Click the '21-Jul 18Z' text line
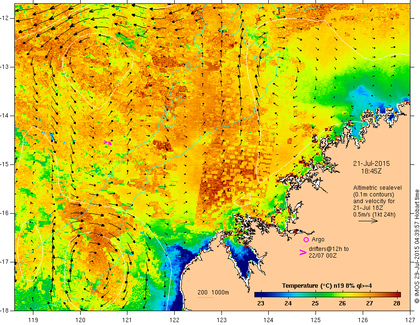The width and height of the screenshot is (420, 325). tap(368, 208)
